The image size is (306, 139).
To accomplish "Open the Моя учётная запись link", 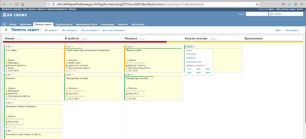I will 286,9.
